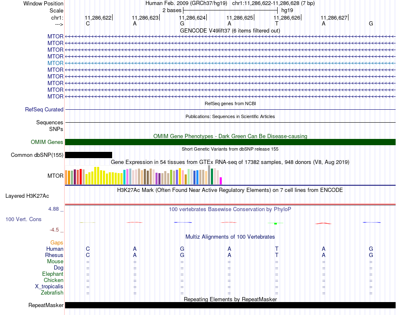Click the black Common dbSNP variant block
Viewport: 396px width, 315px height.
(x=88, y=155)
